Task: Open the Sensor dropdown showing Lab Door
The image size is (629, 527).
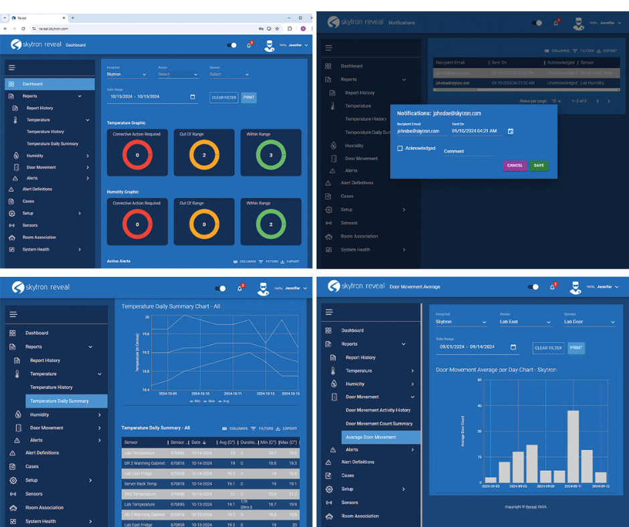Action: coord(589,322)
